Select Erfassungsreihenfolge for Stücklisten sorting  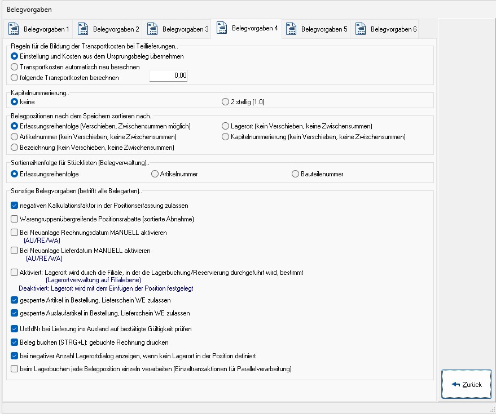(x=45, y=174)
